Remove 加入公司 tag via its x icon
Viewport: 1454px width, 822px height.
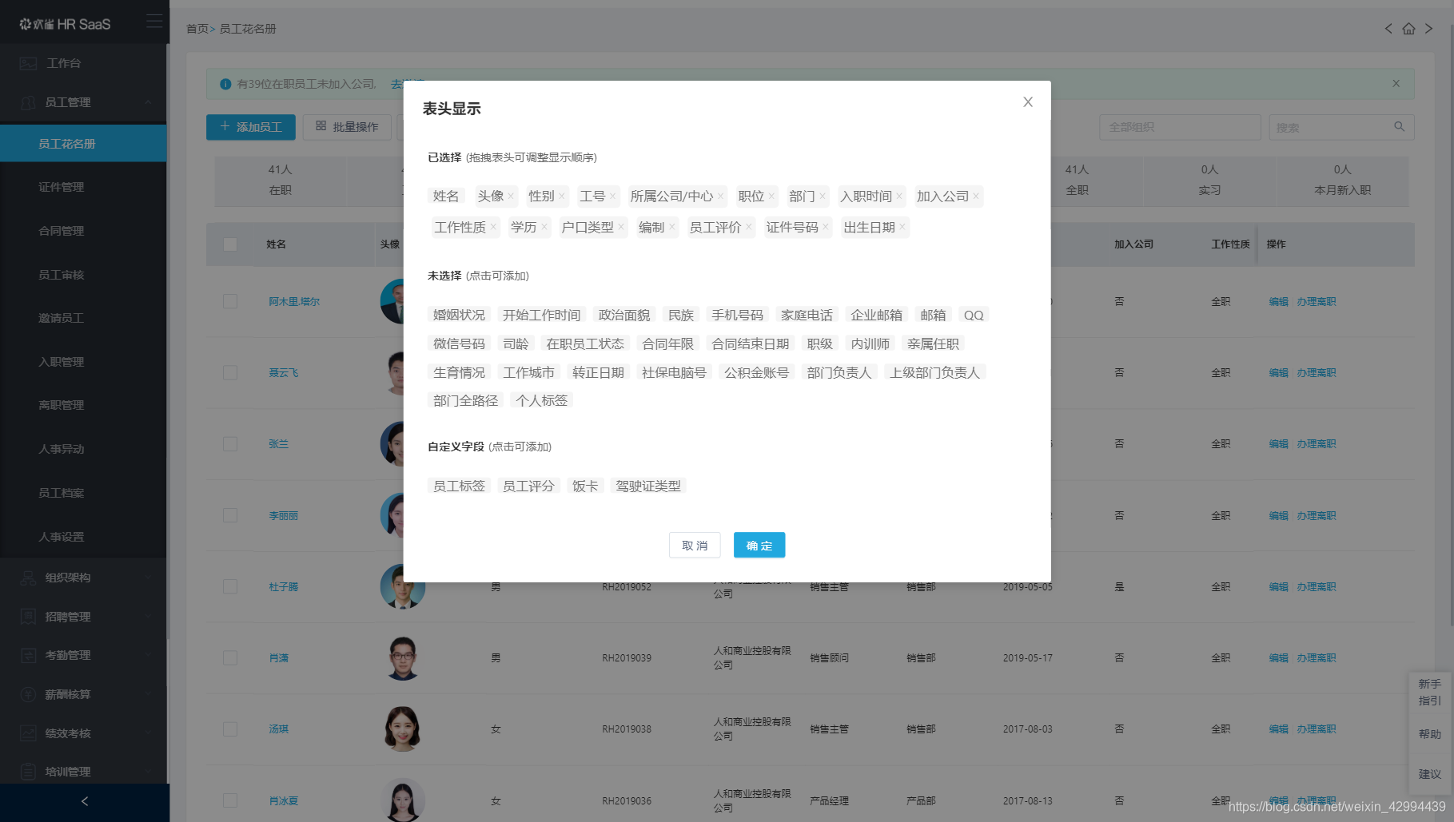976,197
